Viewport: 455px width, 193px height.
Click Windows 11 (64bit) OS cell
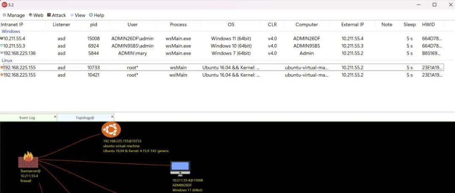coord(231,39)
